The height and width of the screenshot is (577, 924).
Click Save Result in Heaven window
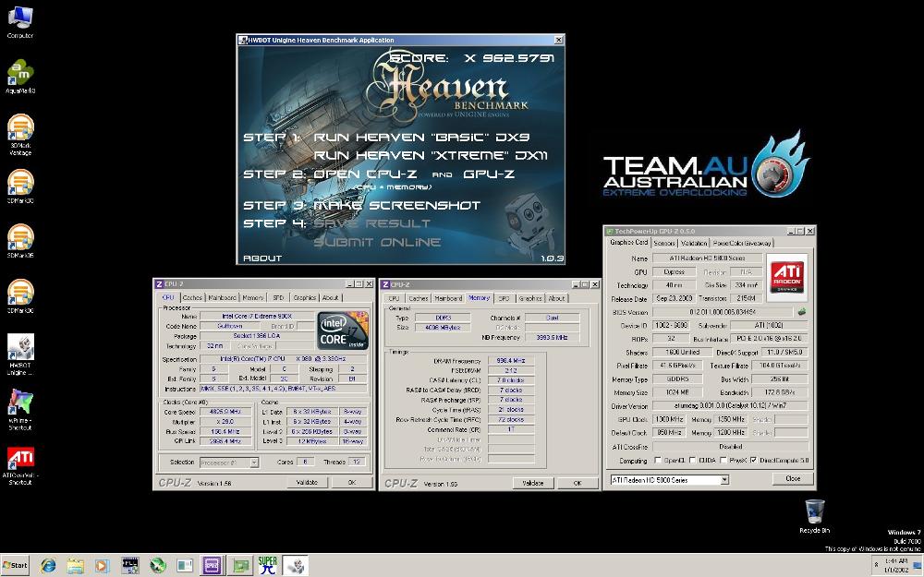click(x=372, y=223)
